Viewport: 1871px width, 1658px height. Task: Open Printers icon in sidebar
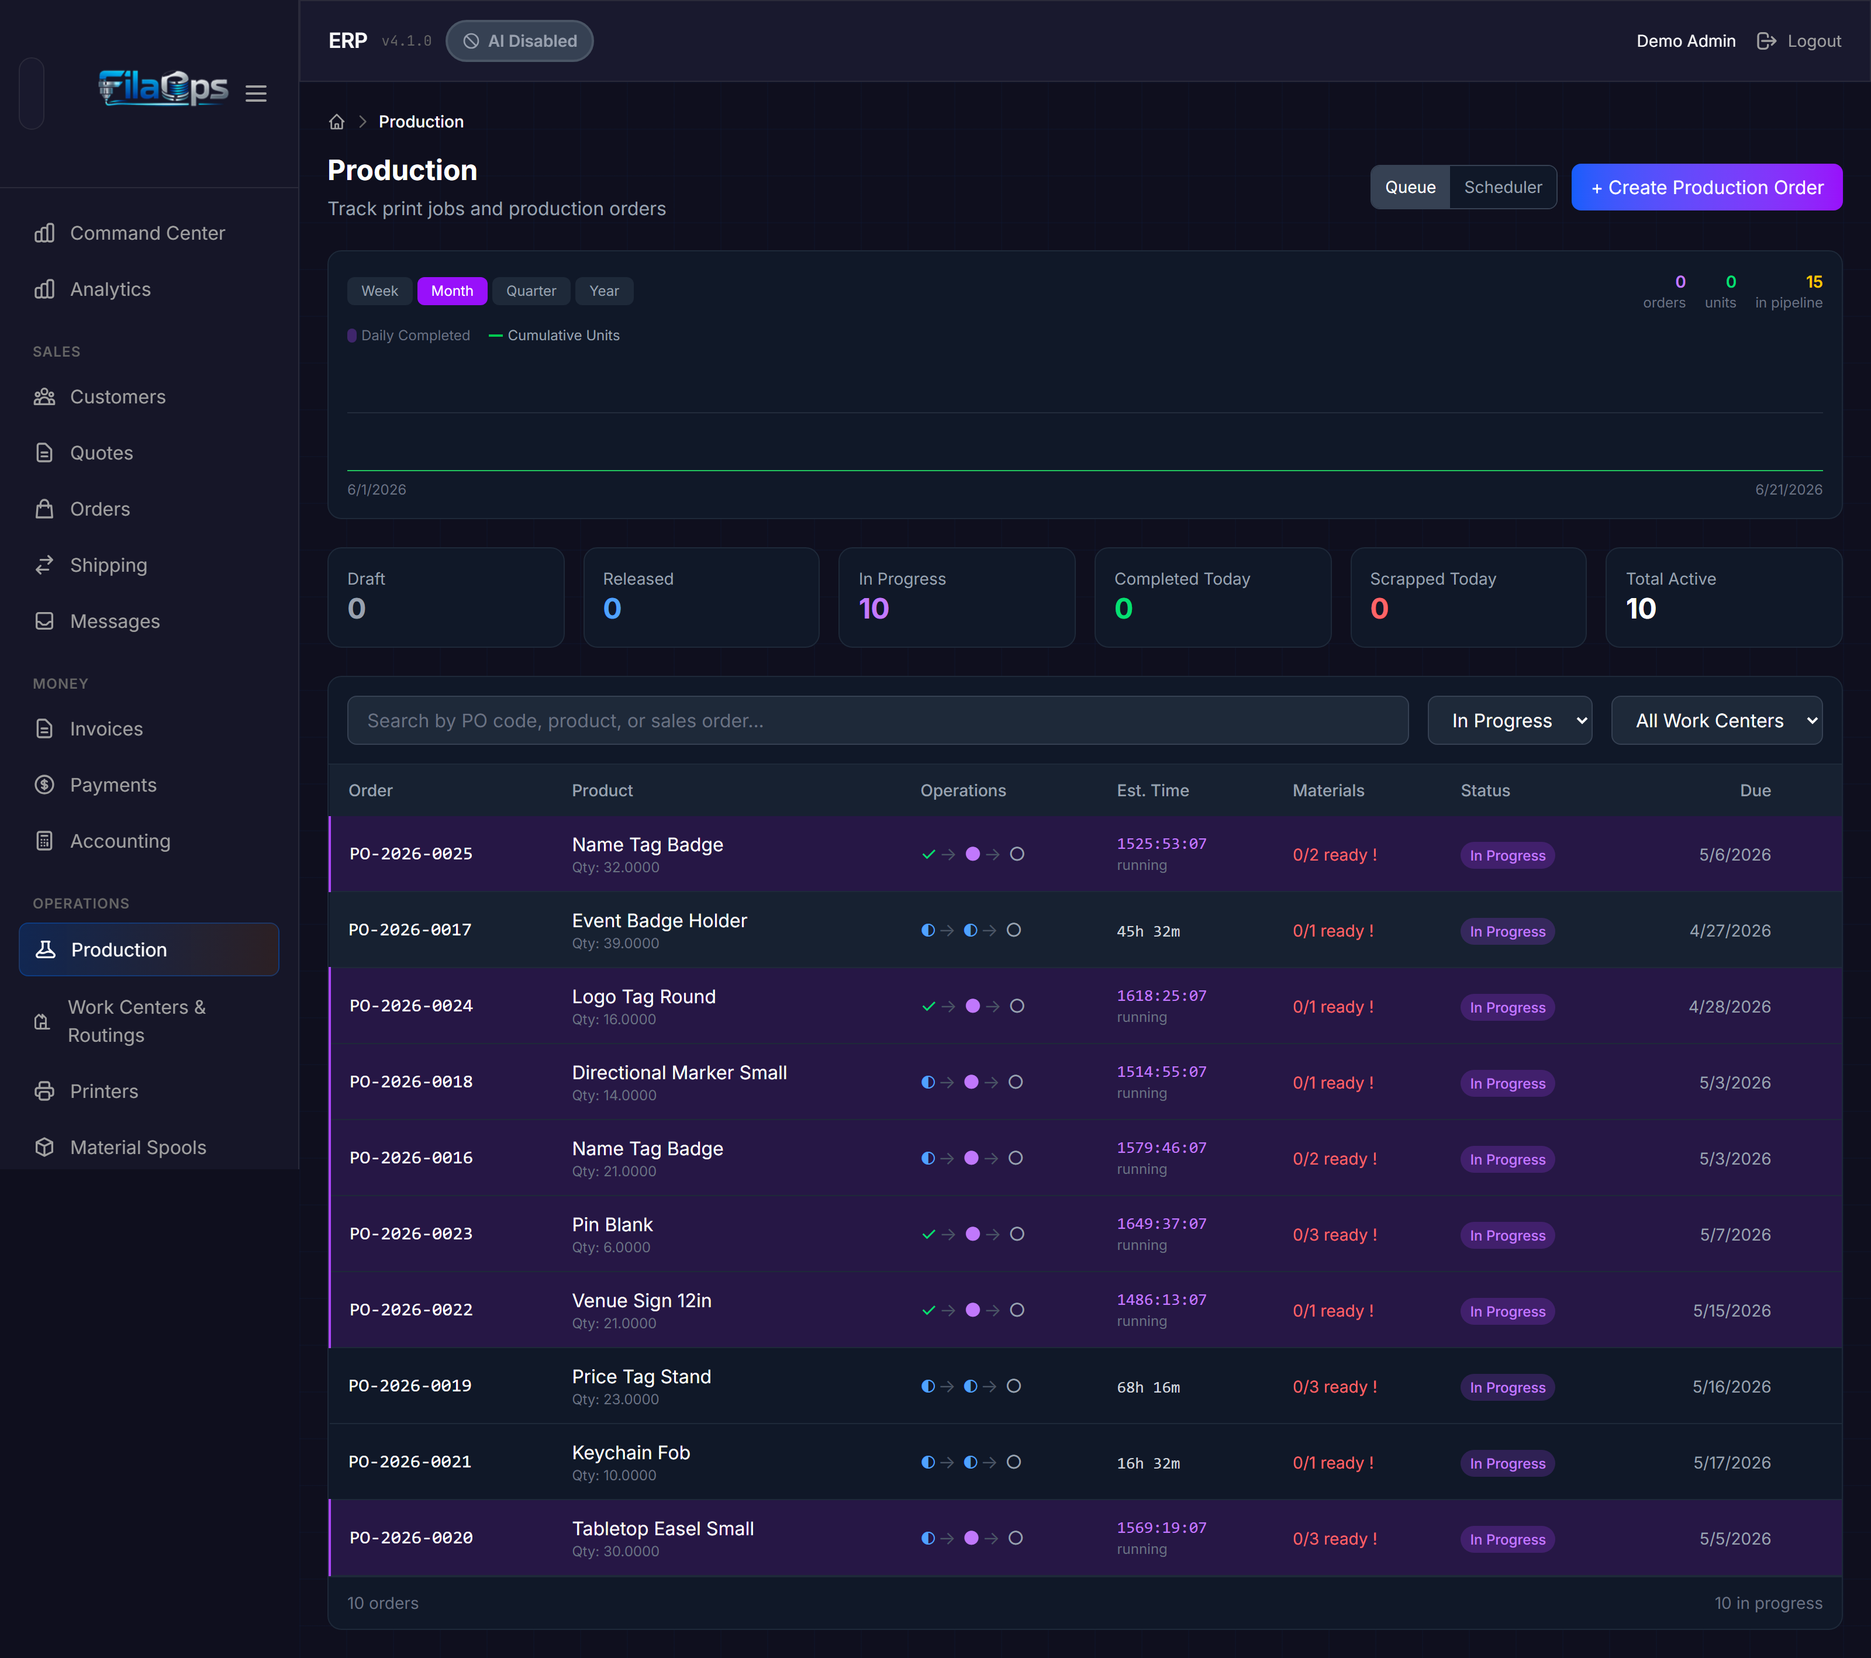pyautogui.click(x=44, y=1091)
